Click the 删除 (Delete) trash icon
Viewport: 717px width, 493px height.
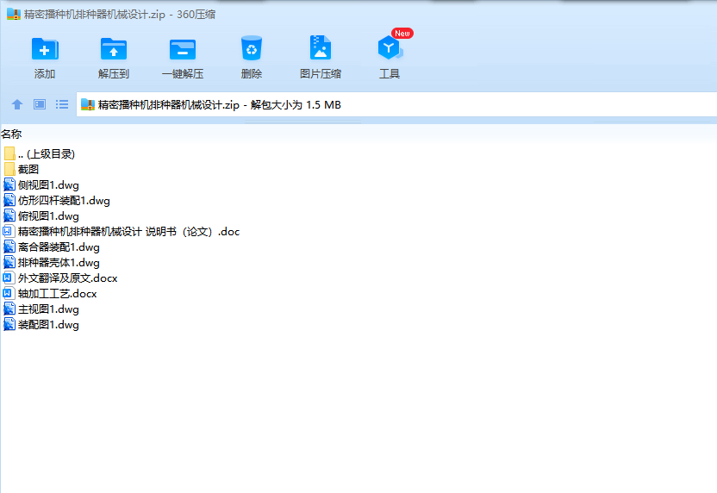(252, 48)
